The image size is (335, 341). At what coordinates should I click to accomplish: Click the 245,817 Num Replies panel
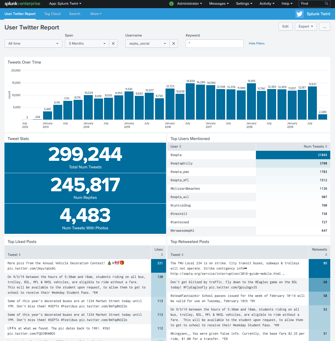85,188
